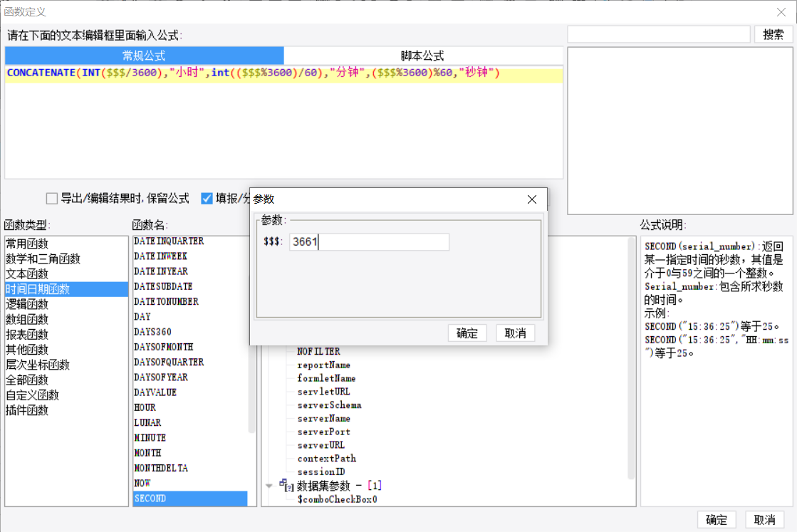Select MONTHDELTA function
Viewport: 797px width, 532px height.
pos(190,469)
